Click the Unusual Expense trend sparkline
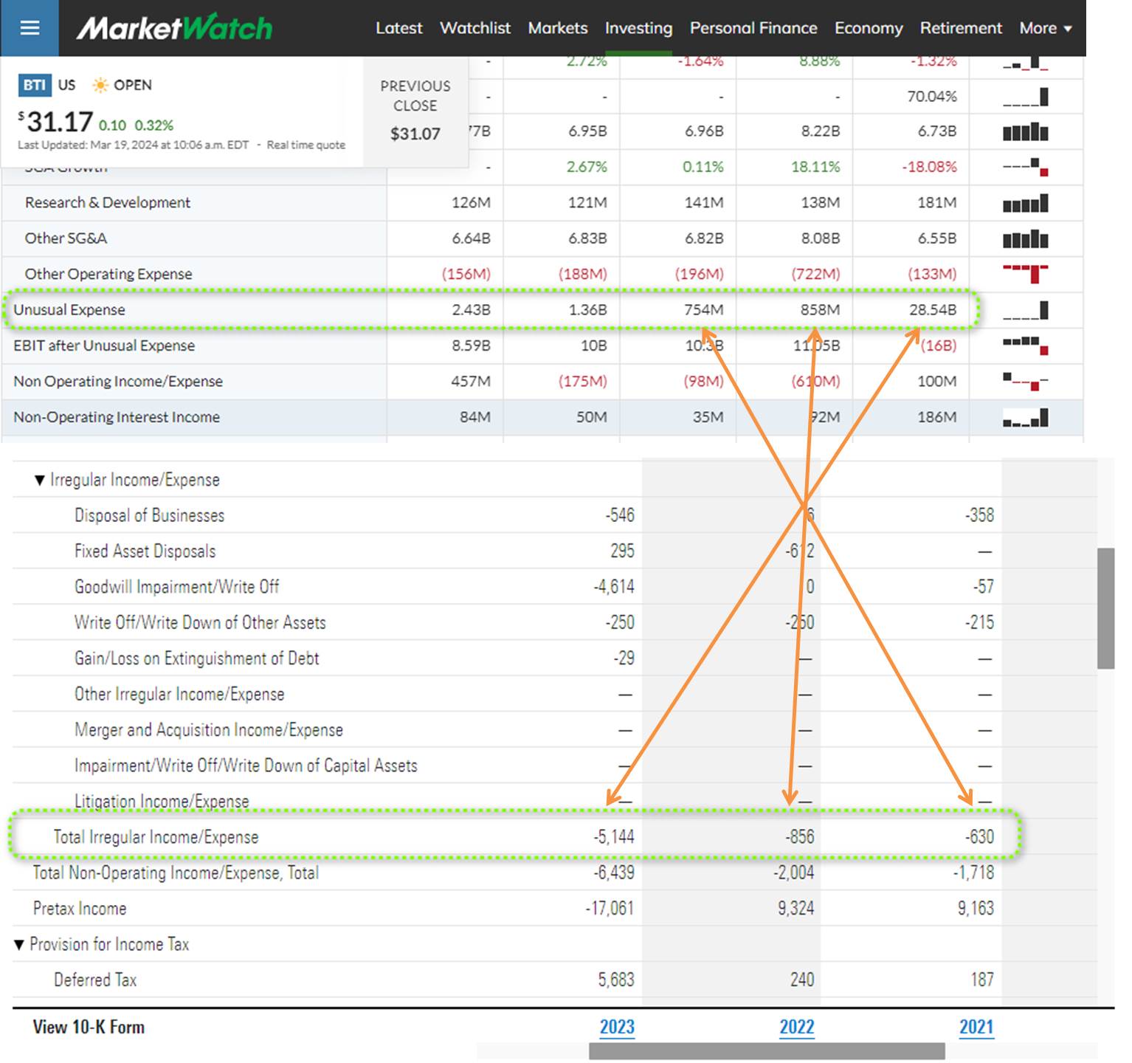The width and height of the screenshot is (1132, 1063). 1025,310
